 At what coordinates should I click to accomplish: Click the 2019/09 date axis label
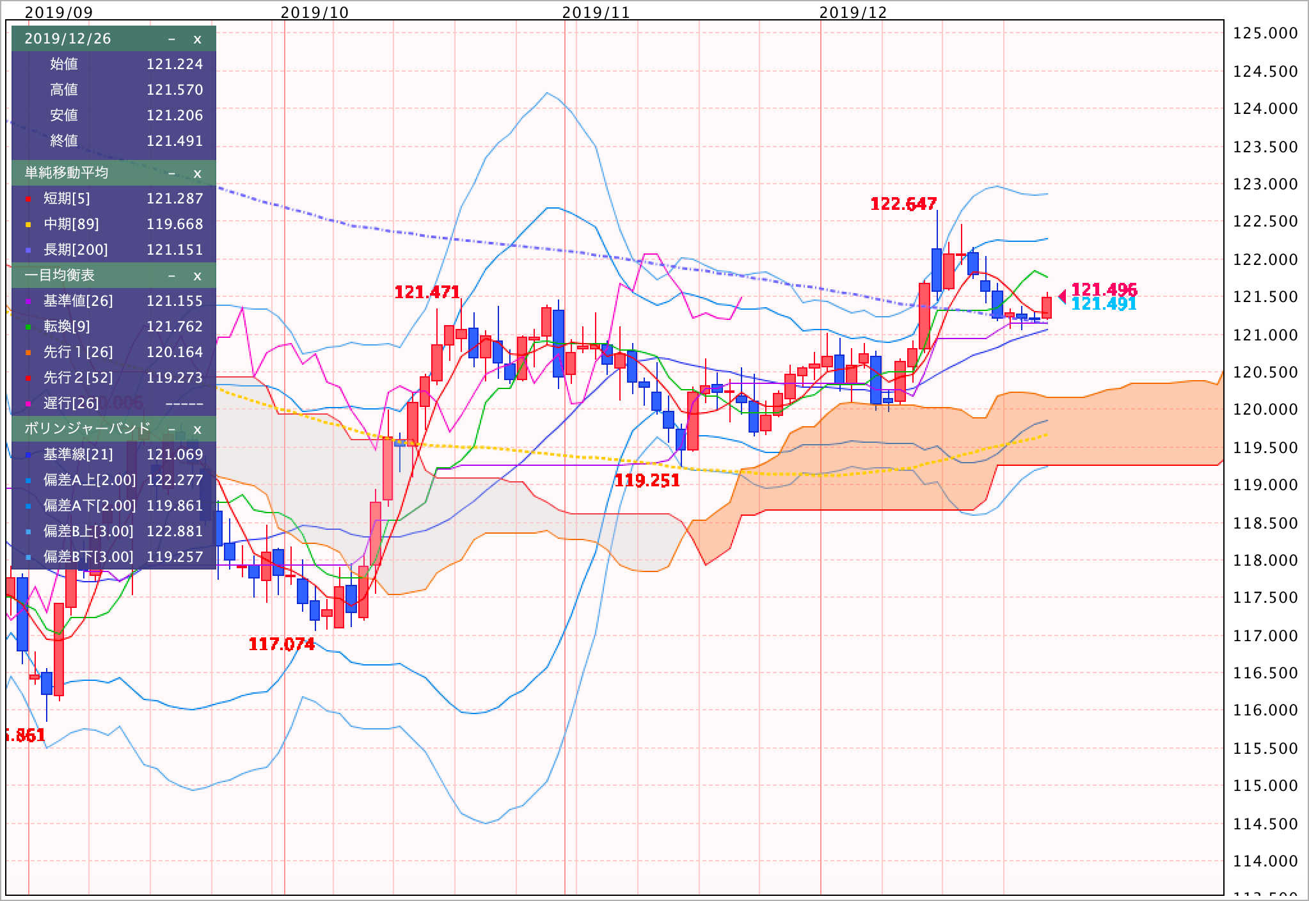pyautogui.click(x=58, y=12)
